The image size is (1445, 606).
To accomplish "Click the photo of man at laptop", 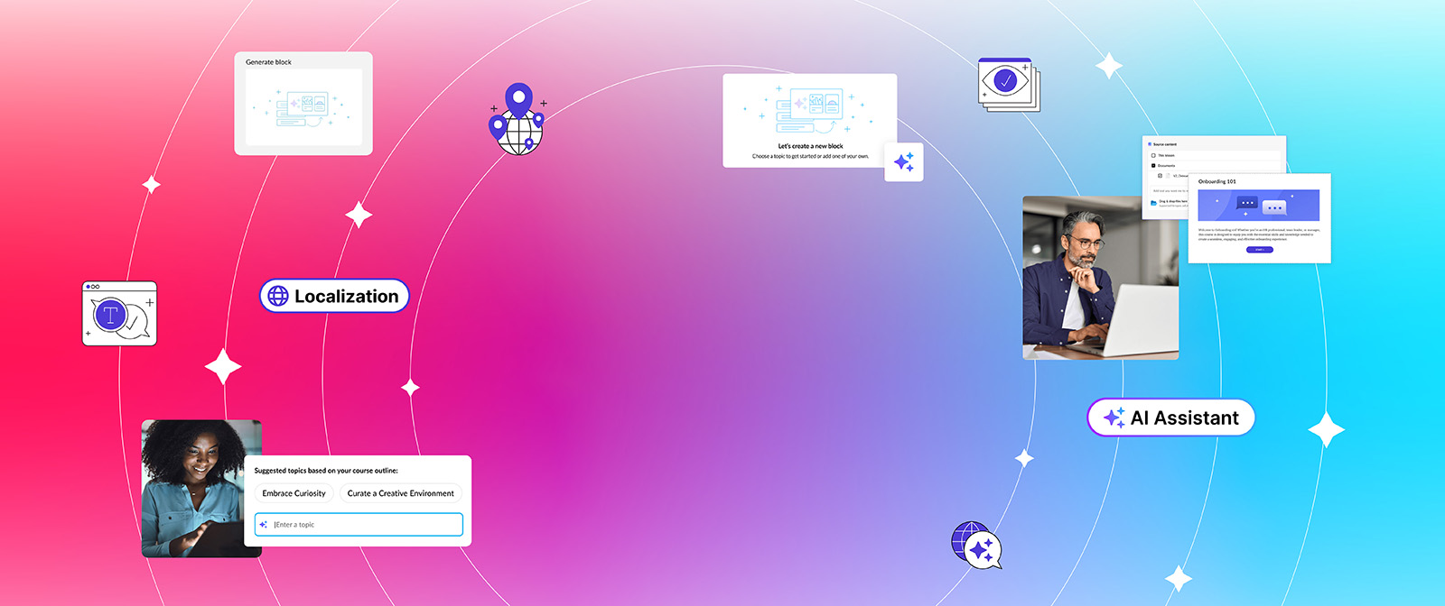I will (1100, 278).
